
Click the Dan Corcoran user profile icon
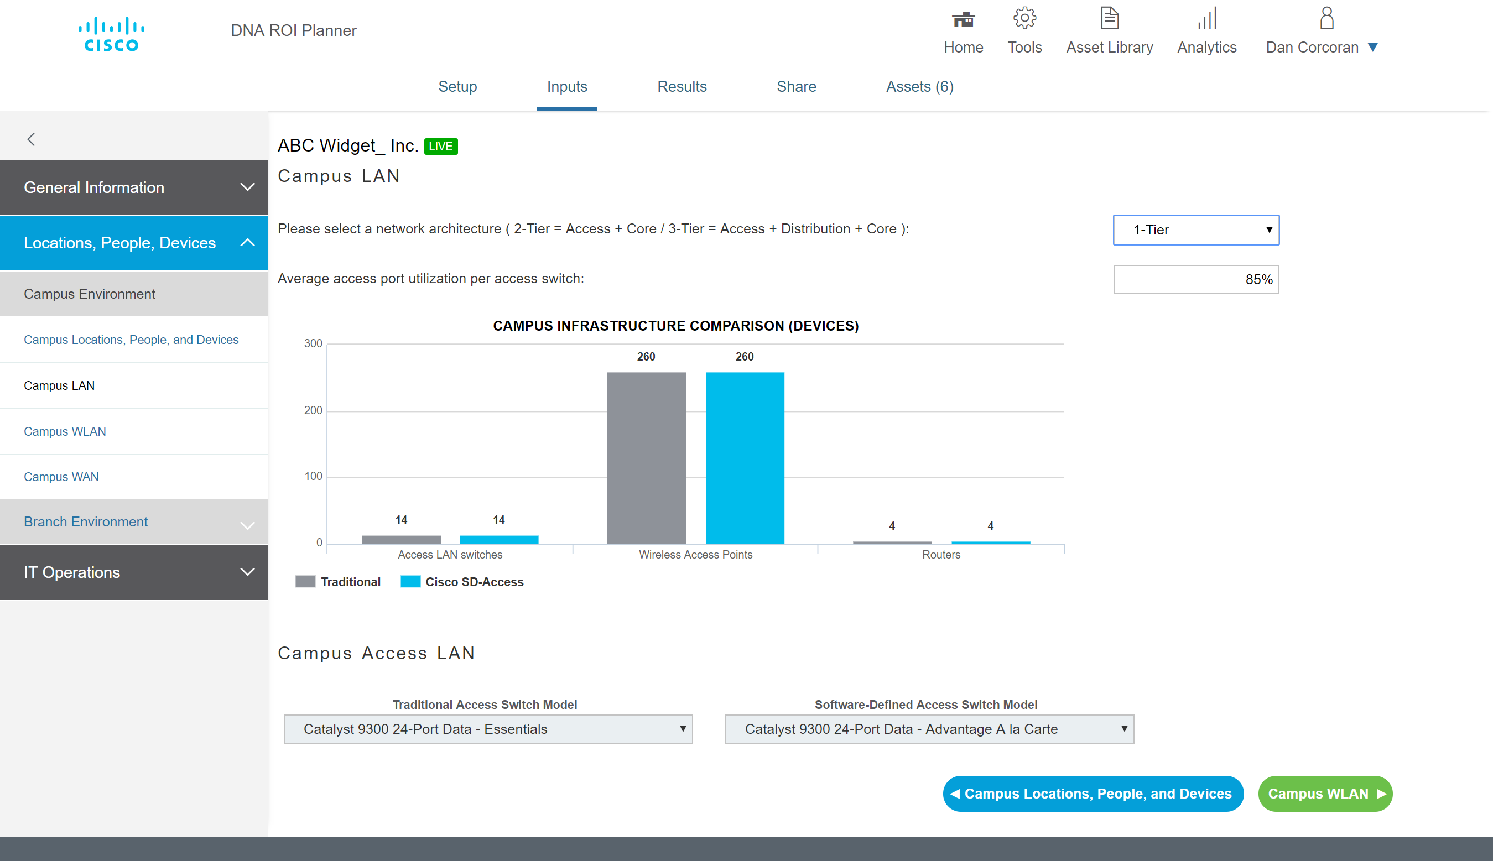(x=1327, y=18)
